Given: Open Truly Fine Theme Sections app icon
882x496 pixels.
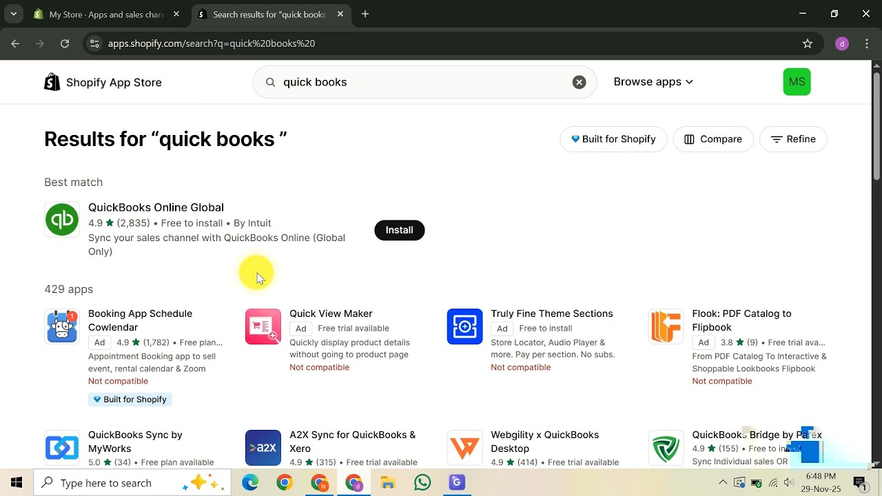Looking at the screenshot, I should point(464,327).
